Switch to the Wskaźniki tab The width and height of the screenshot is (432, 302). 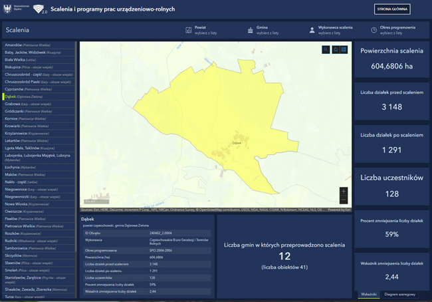click(x=369, y=294)
